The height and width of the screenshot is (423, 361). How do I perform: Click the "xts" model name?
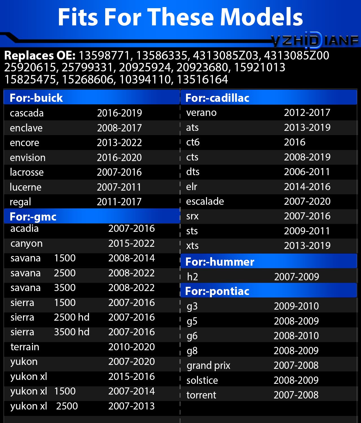coord(192,246)
